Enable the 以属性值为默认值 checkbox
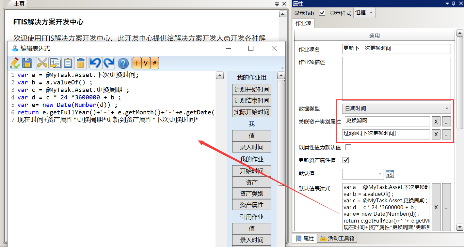Image resolution: width=464 pixels, height=247 pixels. click(348, 147)
